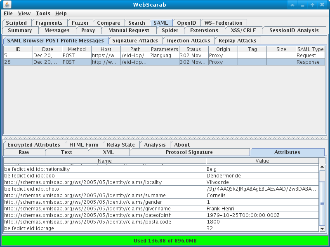Open the Encrypted Attributes tab

coord(34,145)
